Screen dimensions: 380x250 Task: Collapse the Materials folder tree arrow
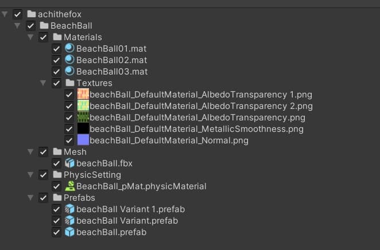coord(30,37)
